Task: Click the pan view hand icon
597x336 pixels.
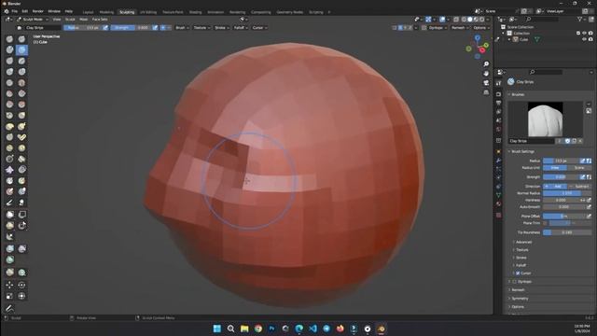Action: point(486,73)
